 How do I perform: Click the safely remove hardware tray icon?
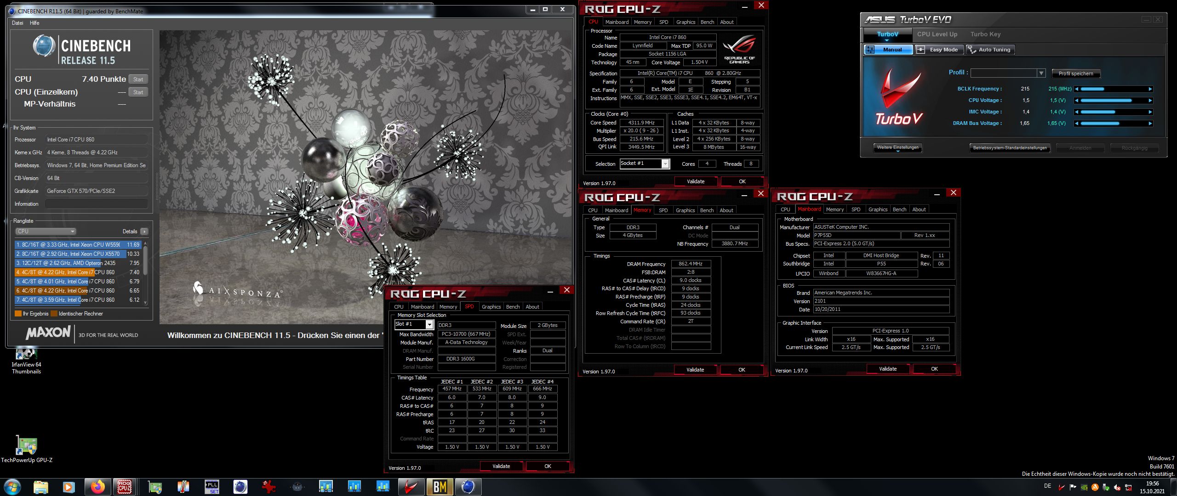pyautogui.click(x=1106, y=487)
